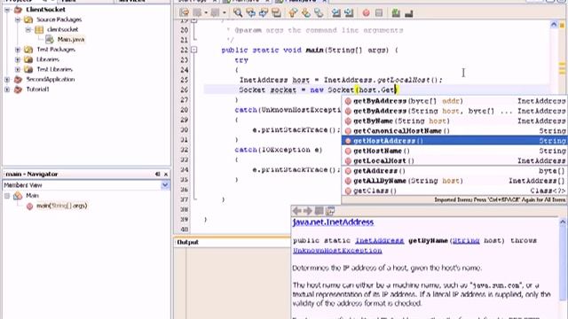Close the Navigator panel

coord(166,175)
